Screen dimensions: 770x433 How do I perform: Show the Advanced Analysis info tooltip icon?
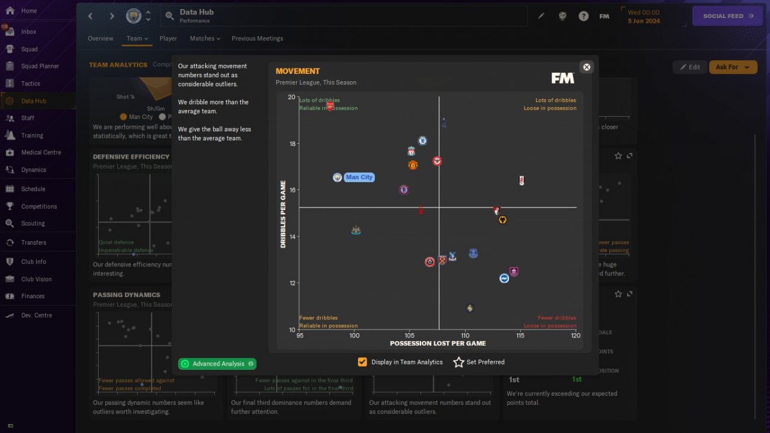point(251,364)
